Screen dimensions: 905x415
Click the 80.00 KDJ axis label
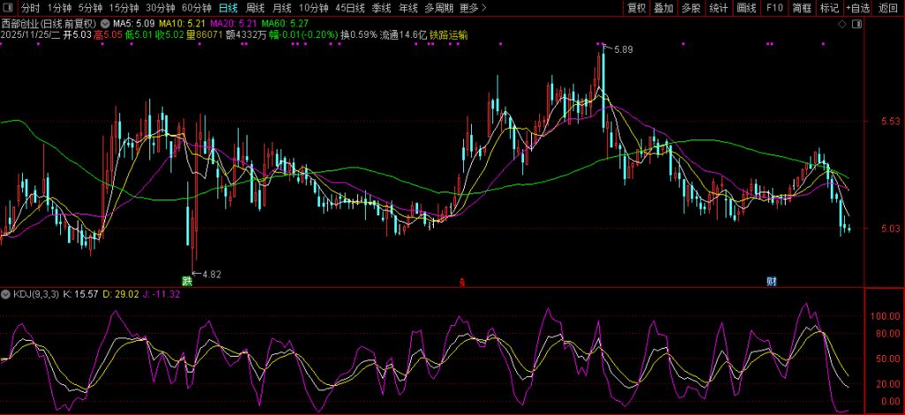pos(889,333)
